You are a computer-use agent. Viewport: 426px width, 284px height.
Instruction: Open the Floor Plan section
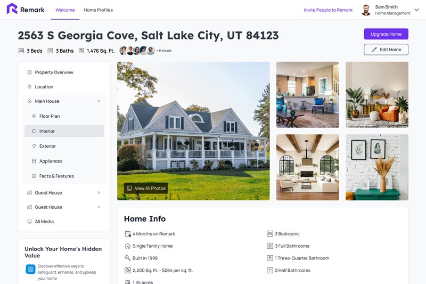coord(64,116)
